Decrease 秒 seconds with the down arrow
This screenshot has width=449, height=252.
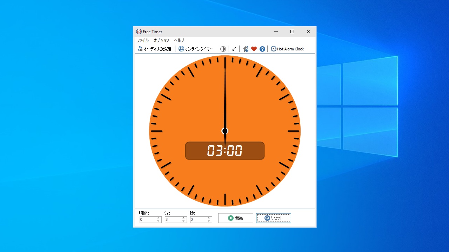pos(209,221)
